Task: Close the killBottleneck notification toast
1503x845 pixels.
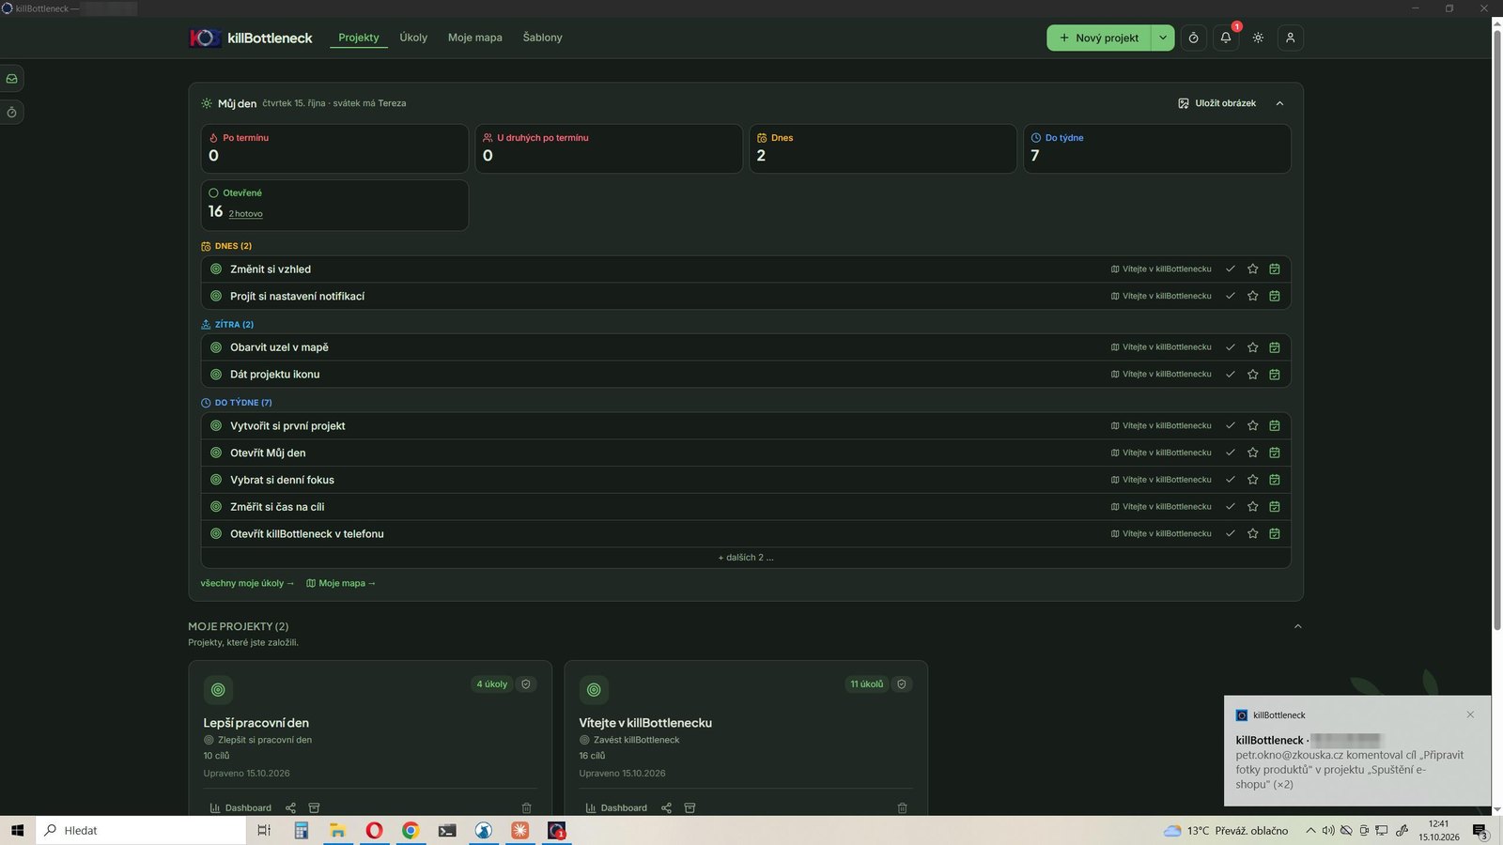Action: click(x=1470, y=715)
